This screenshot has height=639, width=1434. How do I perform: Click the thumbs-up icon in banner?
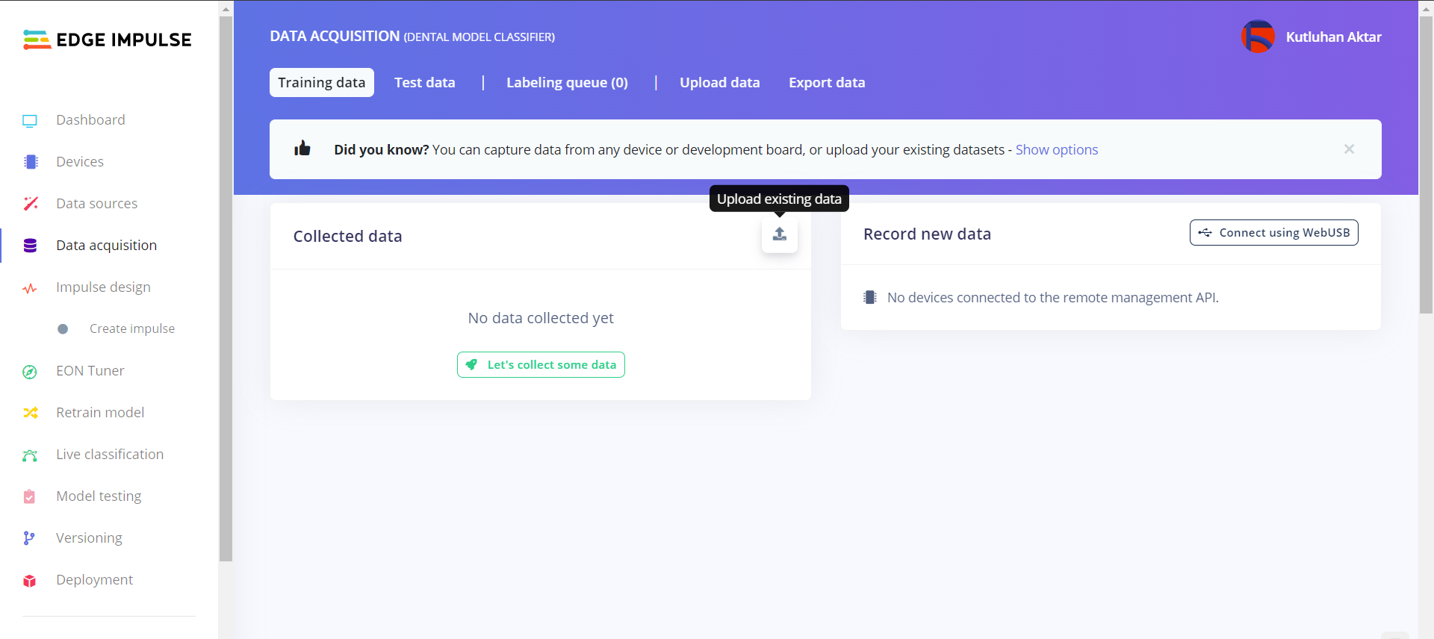pyautogui.click(x=302, y=148)
